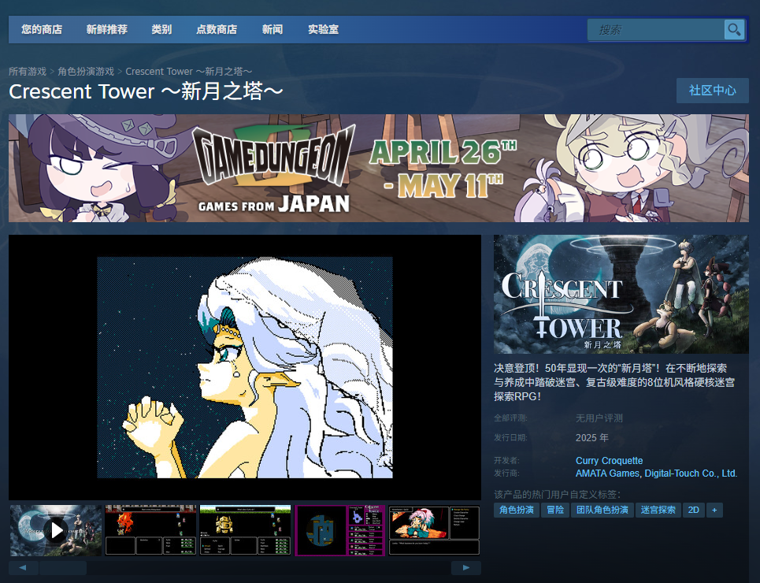Go to the 新闻 tab

tap(272, 29)
